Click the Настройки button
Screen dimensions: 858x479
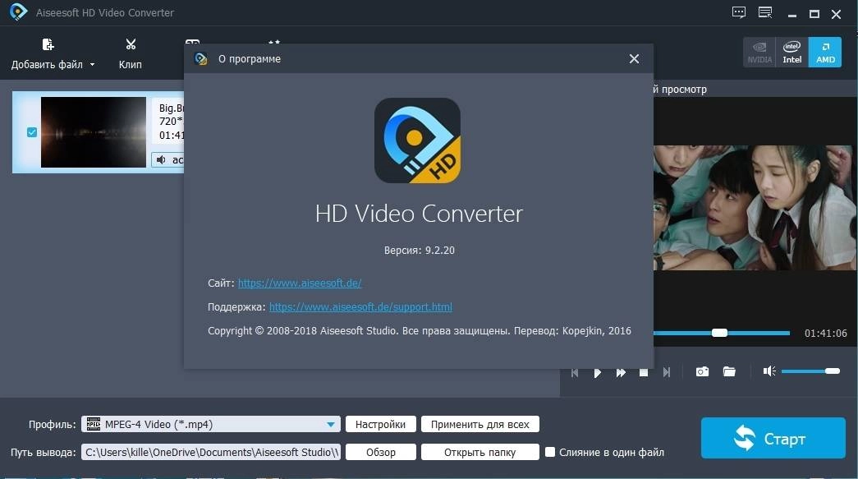(380, 424)
